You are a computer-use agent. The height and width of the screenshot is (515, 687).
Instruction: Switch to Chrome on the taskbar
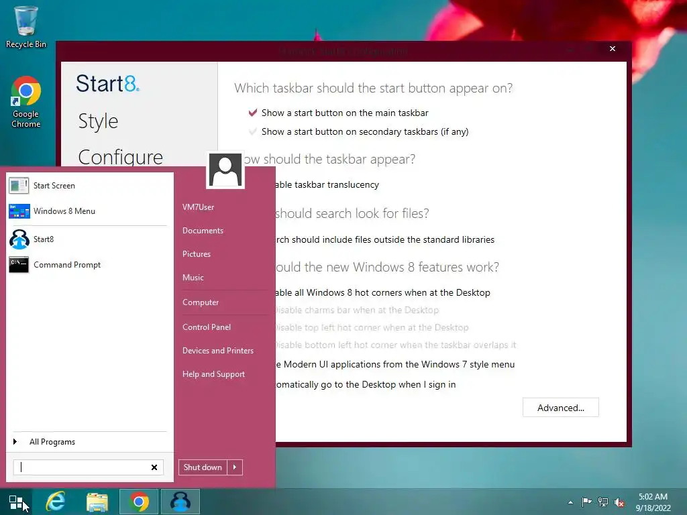(x=138, y=502)
